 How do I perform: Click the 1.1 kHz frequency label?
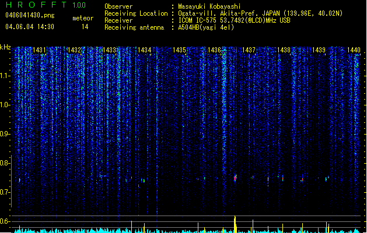click(5, 76)
